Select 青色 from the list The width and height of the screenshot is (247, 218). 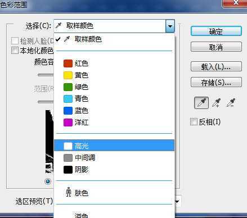tap(114, 99)
